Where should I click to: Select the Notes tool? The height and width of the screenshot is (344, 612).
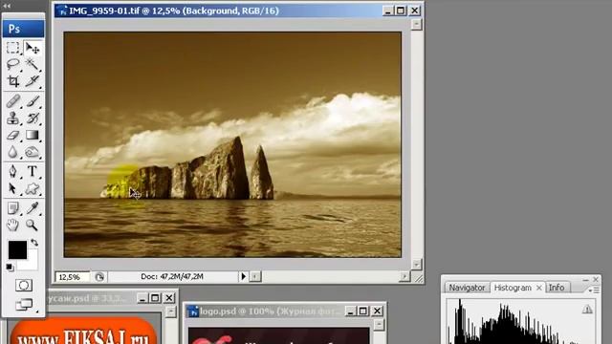click(x=12, y=208)
